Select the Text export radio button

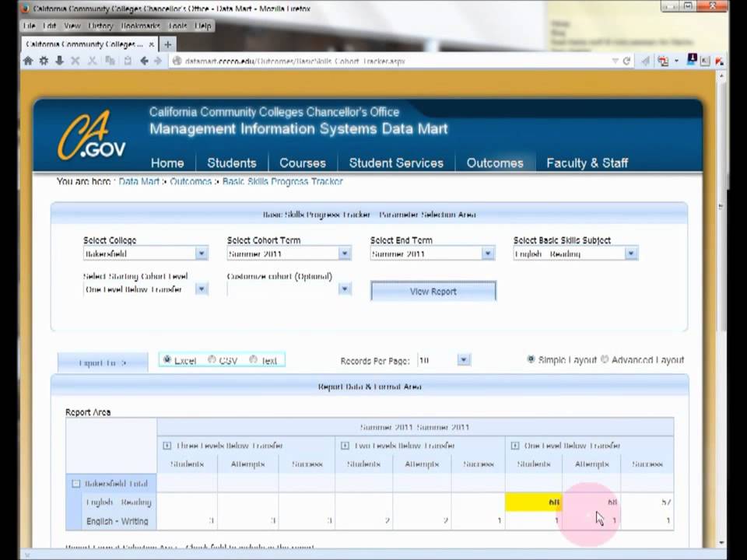click(253, 359)
